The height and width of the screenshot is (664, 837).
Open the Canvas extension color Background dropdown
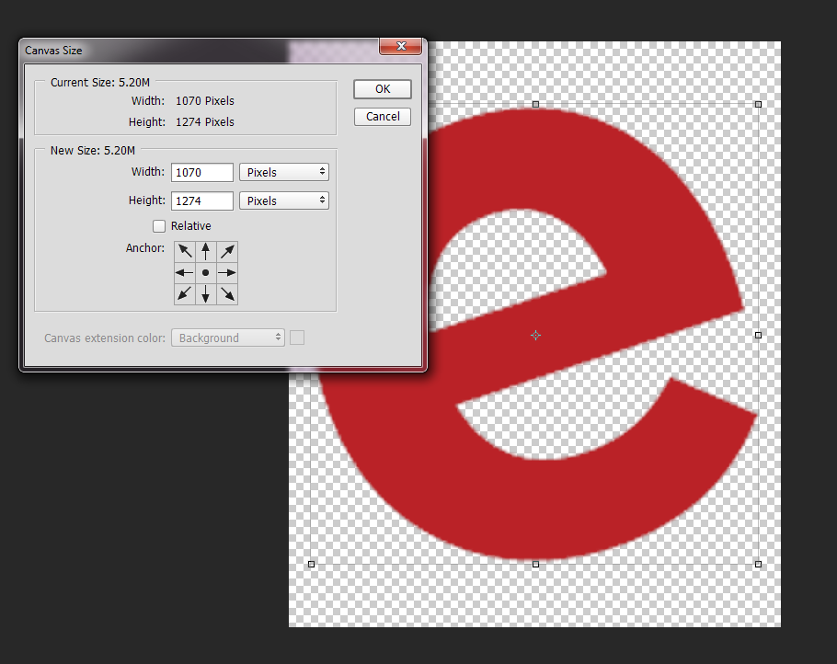pos(227,338)
